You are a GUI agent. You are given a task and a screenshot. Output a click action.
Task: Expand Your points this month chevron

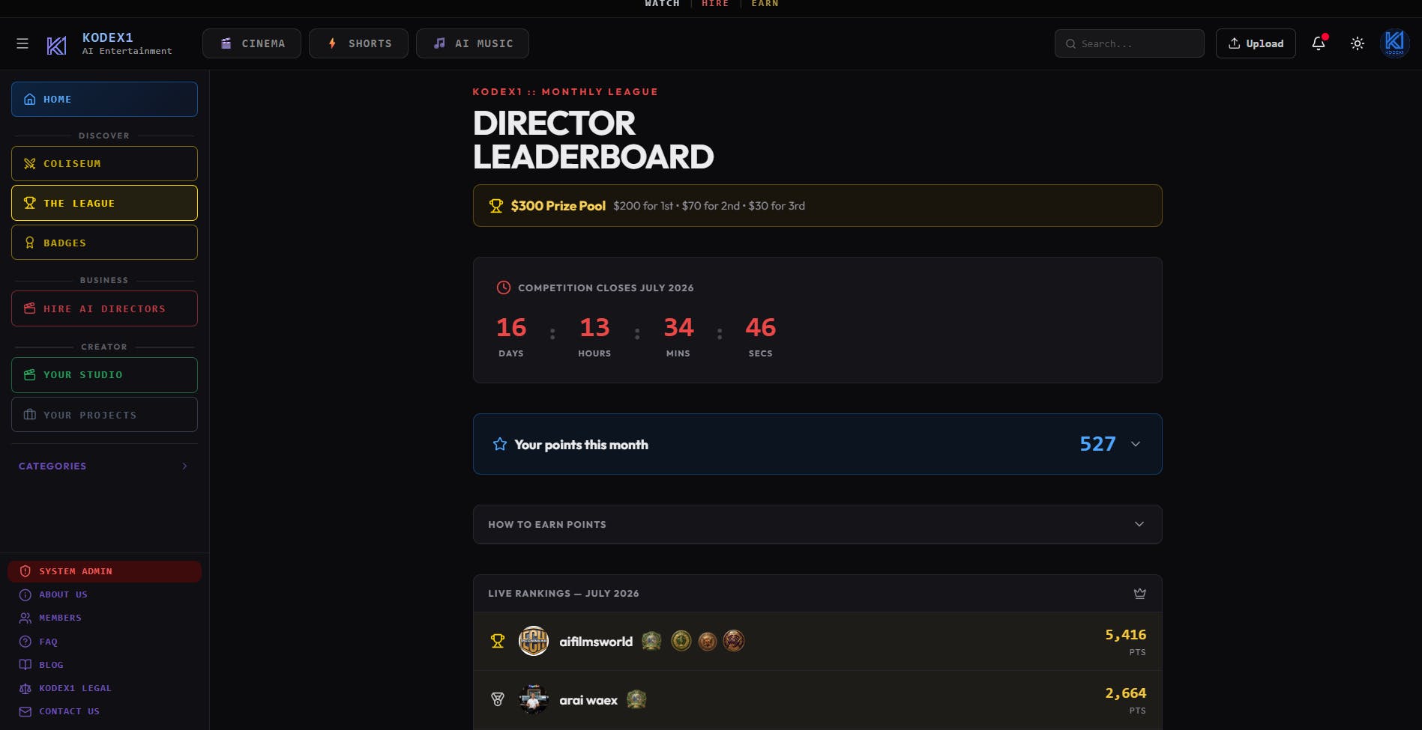[x=1136, y=444]
